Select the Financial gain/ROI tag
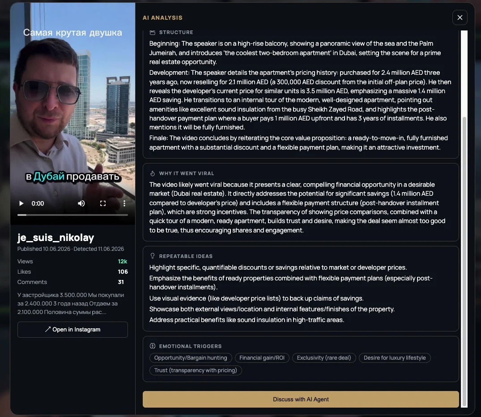The height and width of the screenshot is (417, 481). pos(262,358)
